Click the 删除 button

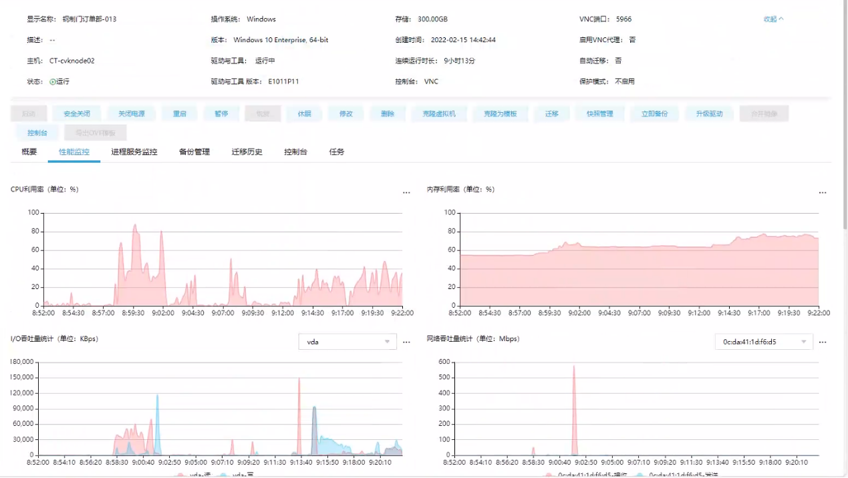coord(388,113)
